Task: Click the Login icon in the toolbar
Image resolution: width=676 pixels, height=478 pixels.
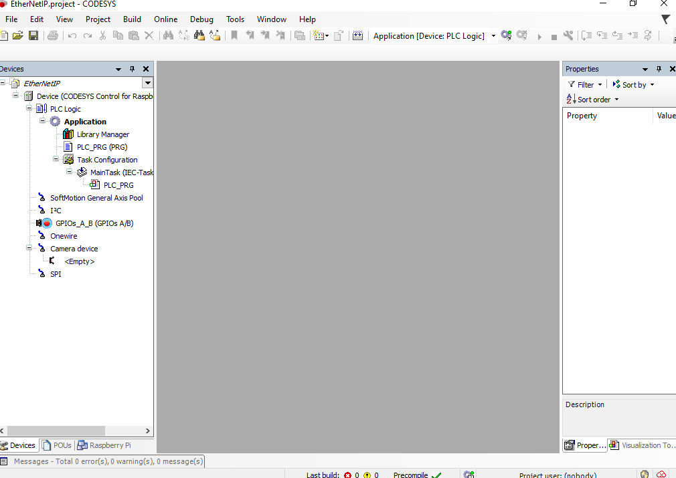Action: coord(506,36)
